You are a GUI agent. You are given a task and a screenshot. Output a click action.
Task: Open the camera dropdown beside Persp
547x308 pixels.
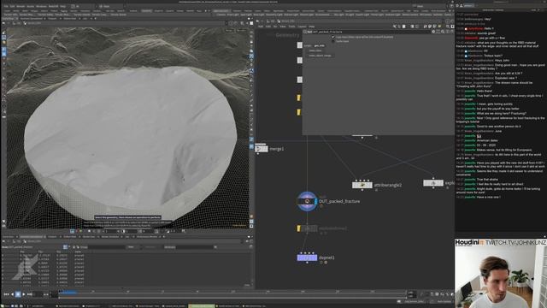(241, 31)
